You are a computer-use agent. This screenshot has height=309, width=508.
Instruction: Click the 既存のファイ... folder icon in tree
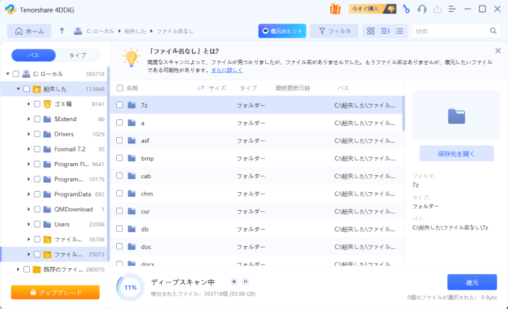pyautogui.click(x=37, y=269)
